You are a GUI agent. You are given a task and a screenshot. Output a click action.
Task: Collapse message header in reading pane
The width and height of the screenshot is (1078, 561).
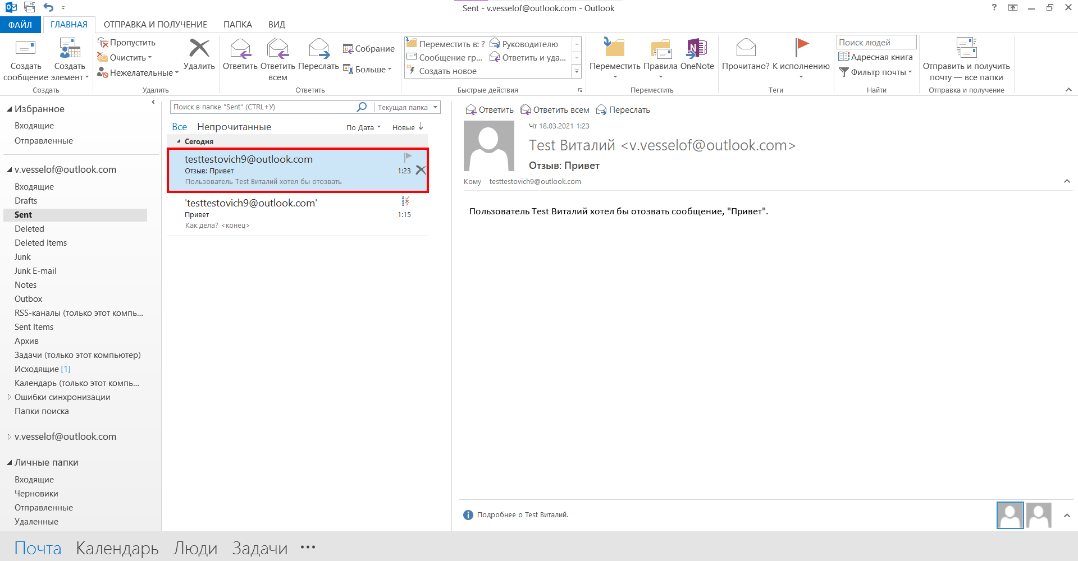click(x=1067, y=181)
